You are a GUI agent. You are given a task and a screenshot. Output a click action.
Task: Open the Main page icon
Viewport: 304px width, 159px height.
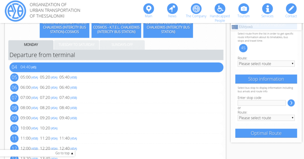click(149, 8)
